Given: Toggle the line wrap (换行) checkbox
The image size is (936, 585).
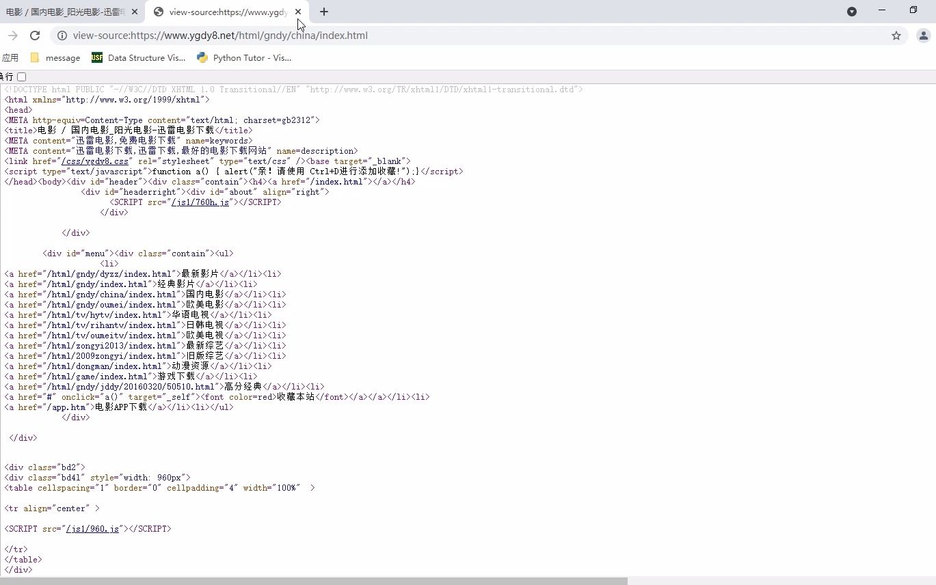Looking at the screenshot, I should (x=22, y=77).
